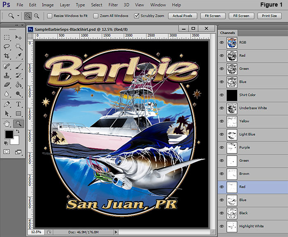Hide the Highlight White channel
The height and width of the screenshot is (237, 288).
pyautogui.click(x=222, y=226)
